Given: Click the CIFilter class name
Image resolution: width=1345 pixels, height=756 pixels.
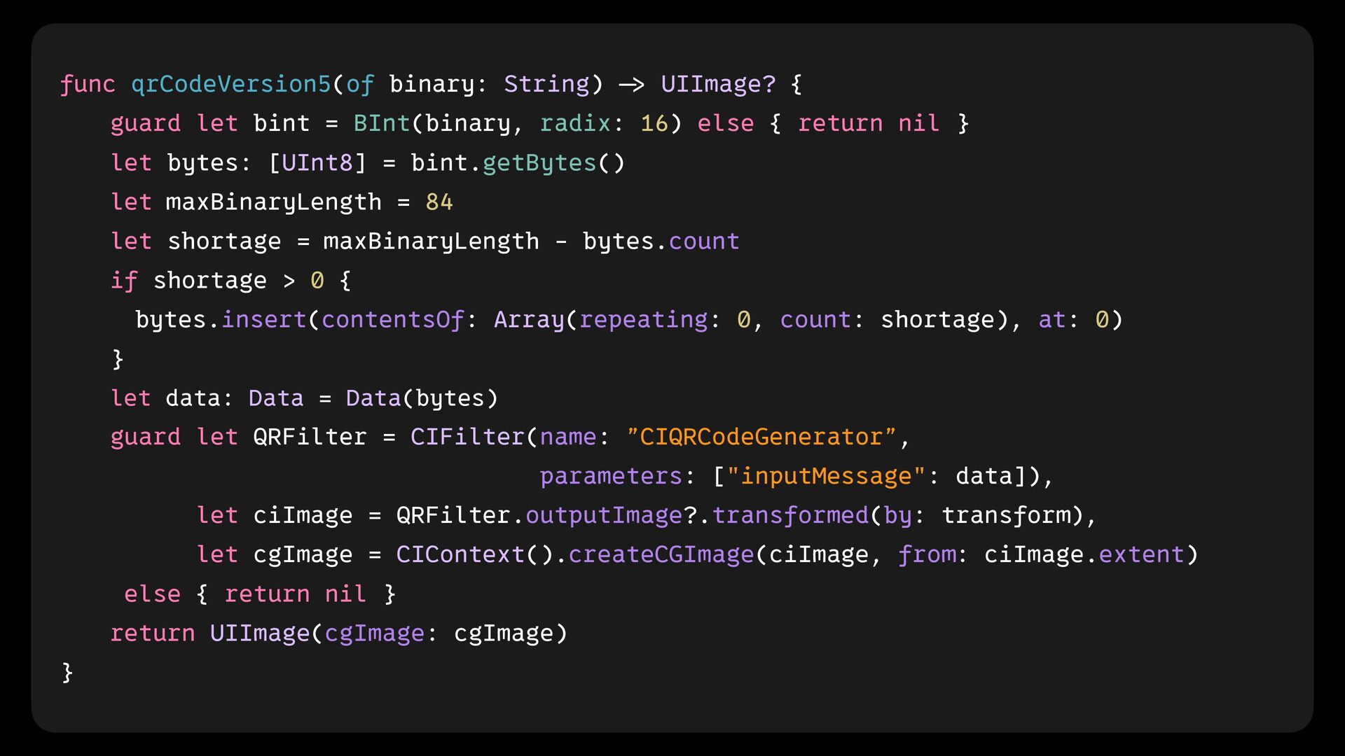Looking at the screenshot, I should [x=467, y=437].
